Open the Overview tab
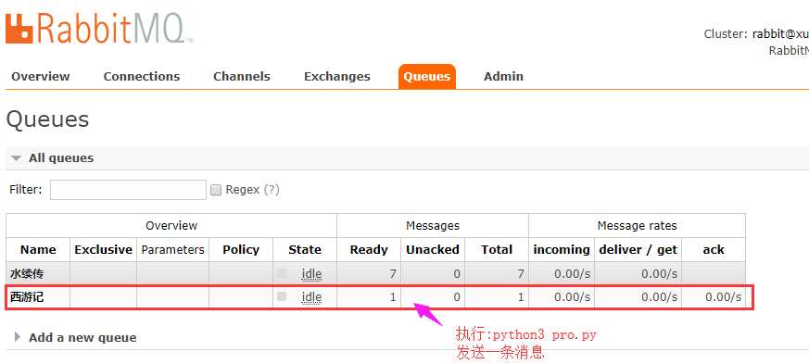809x364 pixels. [x=40, y=76]
